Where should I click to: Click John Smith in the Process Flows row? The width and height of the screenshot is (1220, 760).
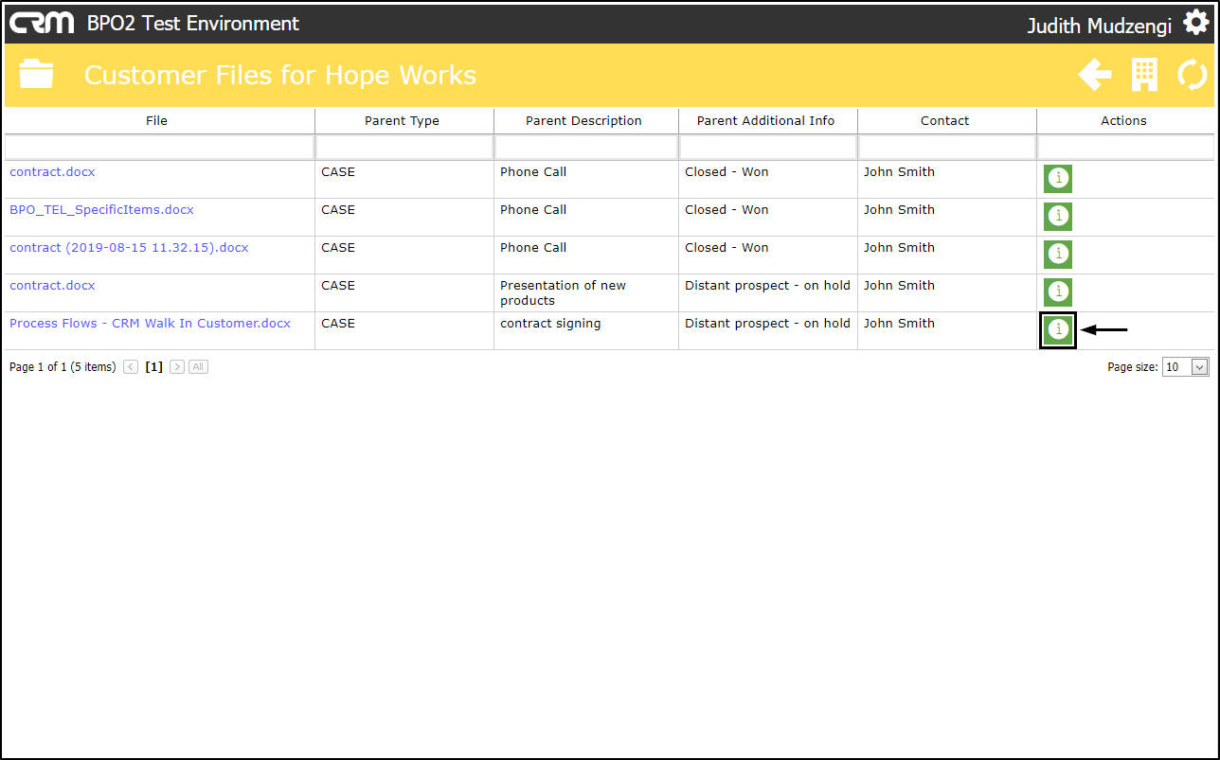pos(899,324)
